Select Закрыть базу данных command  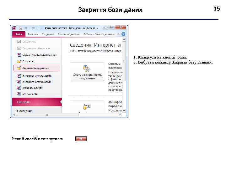coord(37,68)
